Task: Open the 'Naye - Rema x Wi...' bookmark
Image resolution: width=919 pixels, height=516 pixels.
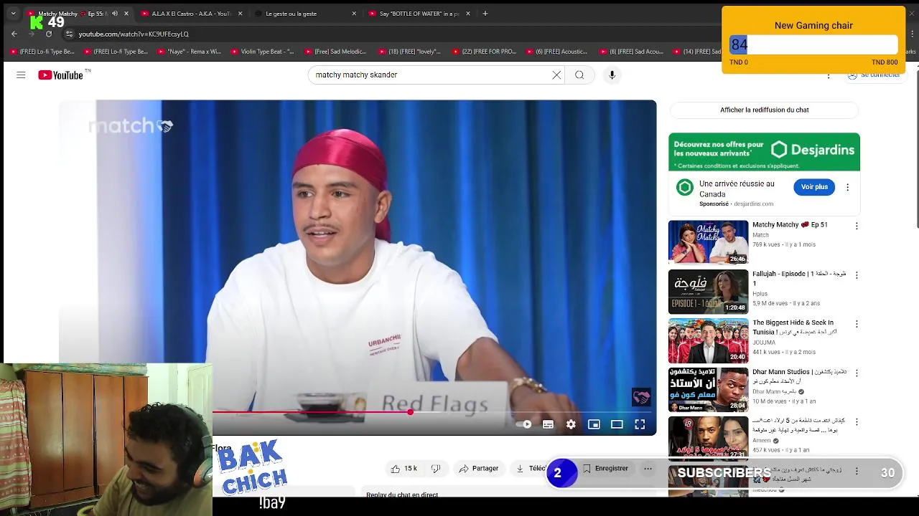Action: (x=190, y=52)
